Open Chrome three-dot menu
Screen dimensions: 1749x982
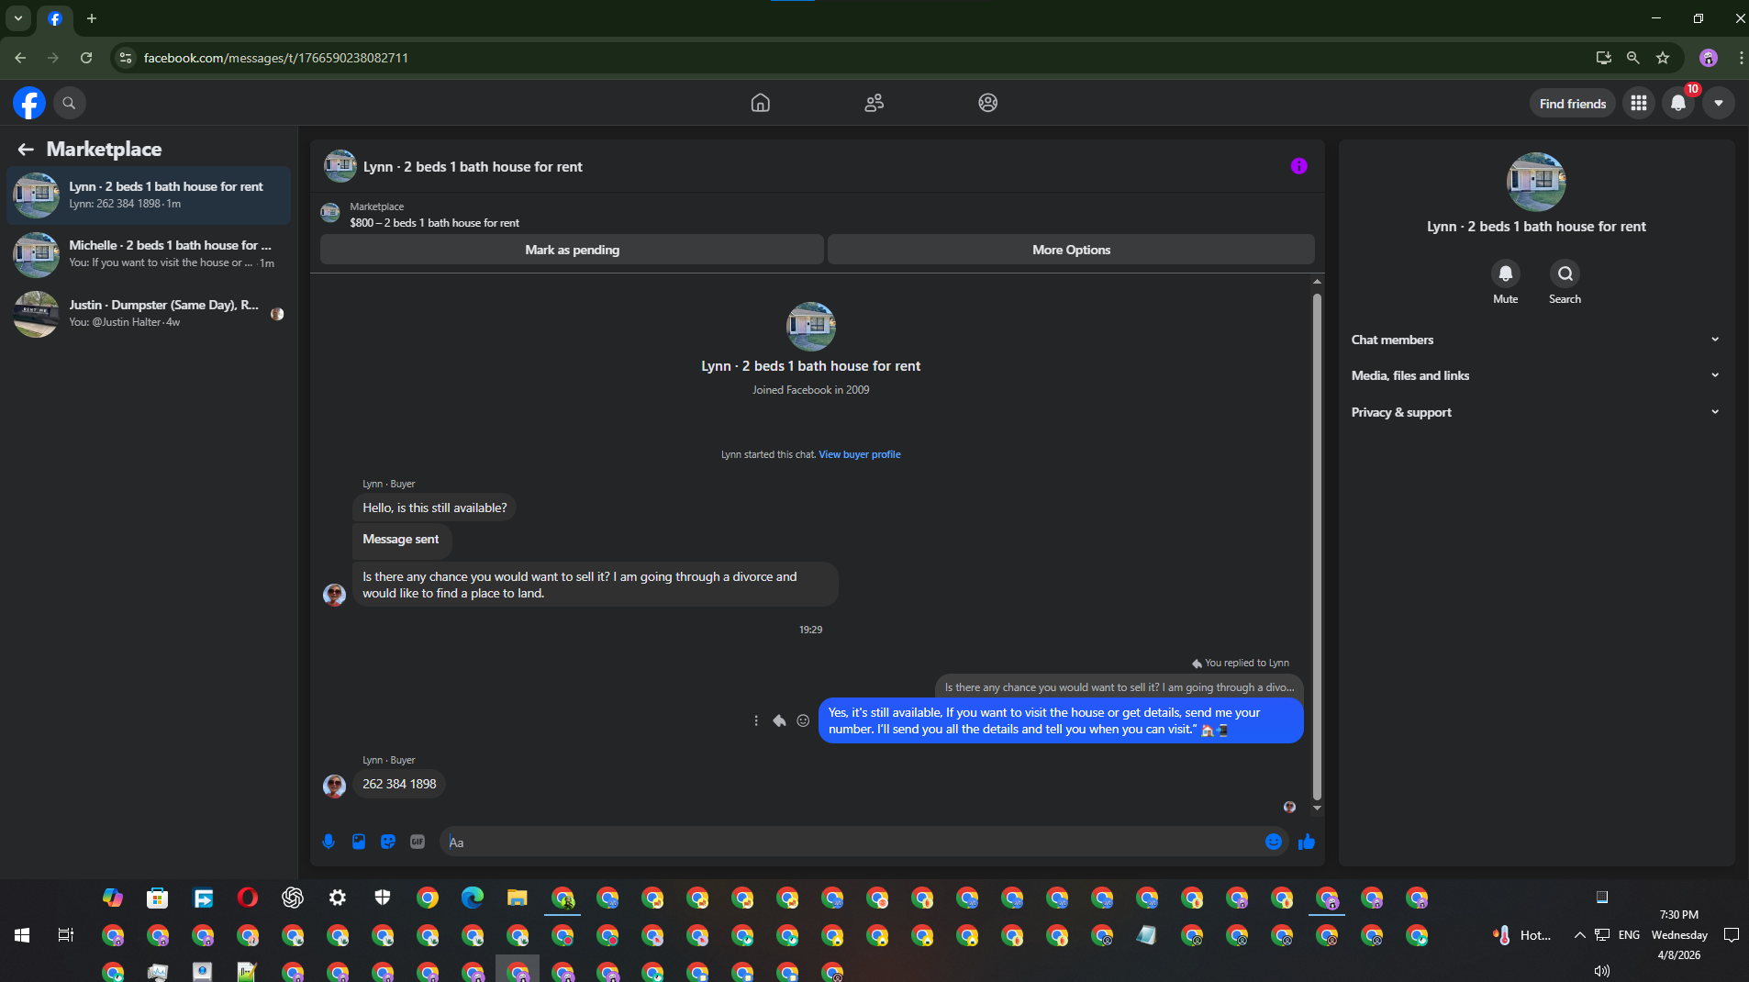click(x=1740, y=58)
